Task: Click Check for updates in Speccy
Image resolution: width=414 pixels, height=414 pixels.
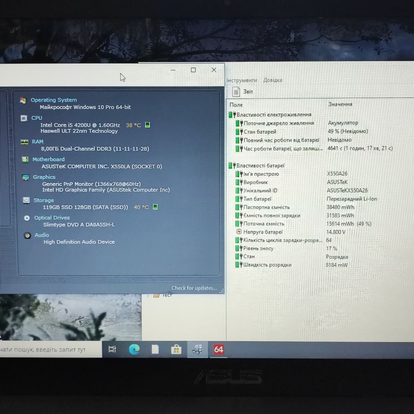Action: point(194,288)
